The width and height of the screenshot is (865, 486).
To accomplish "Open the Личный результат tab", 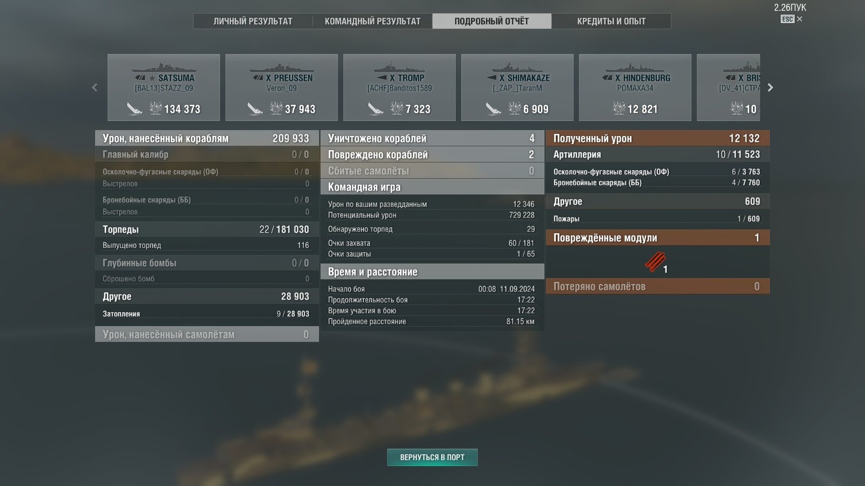I will (x=253, y=21).
